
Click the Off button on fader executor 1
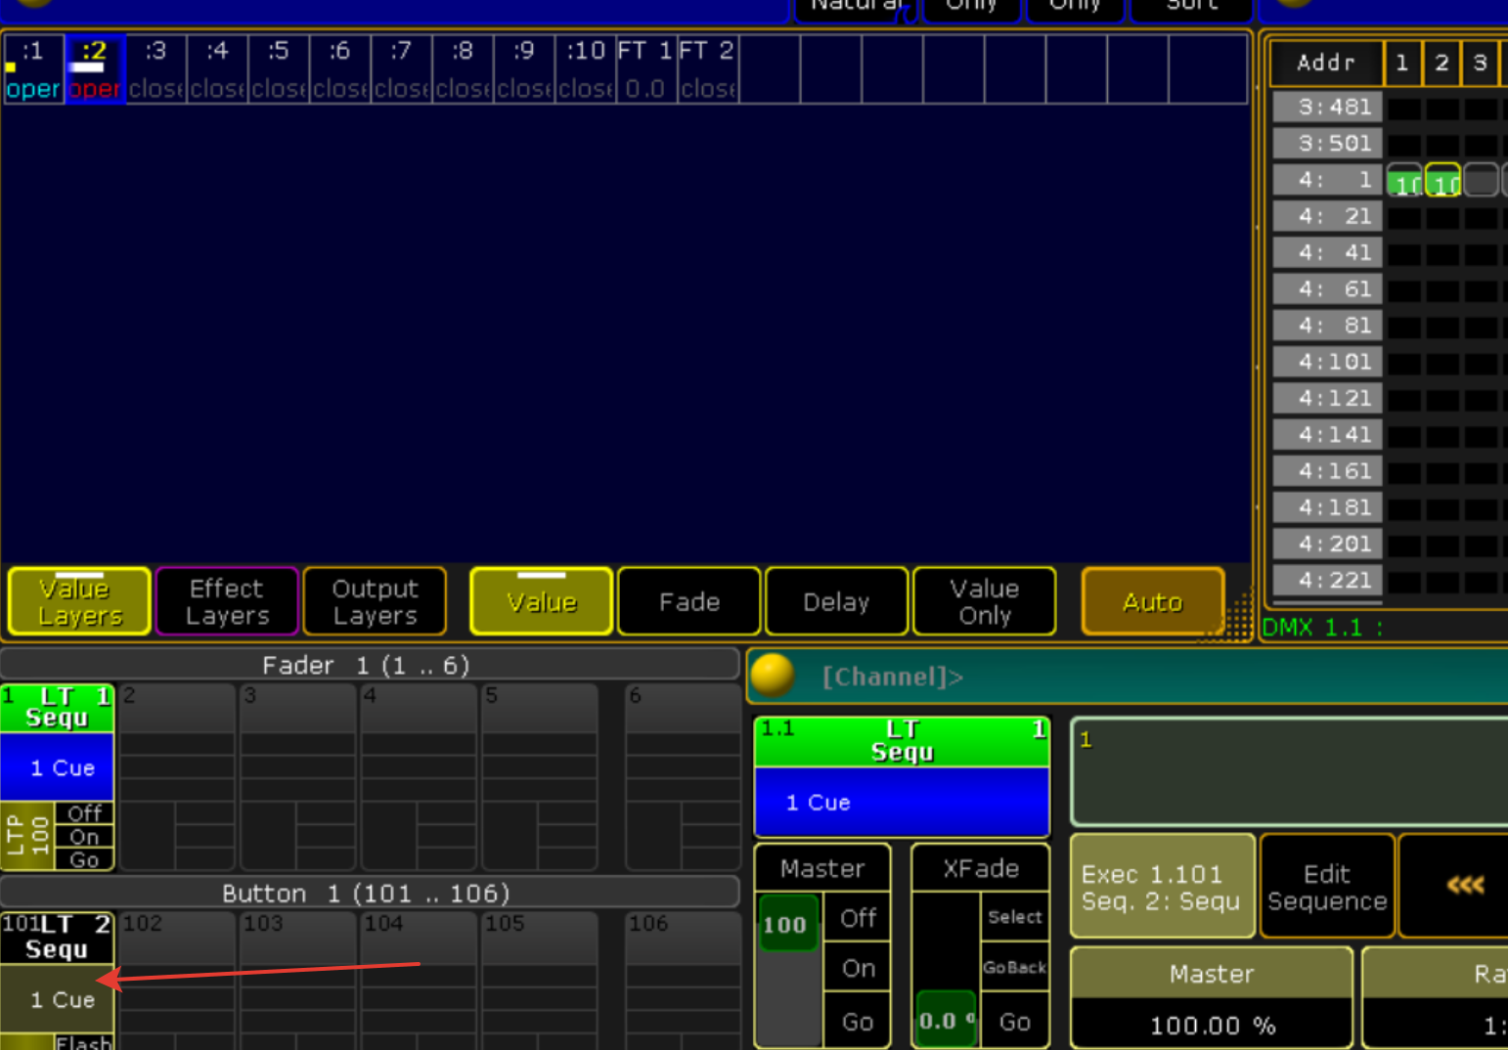(x=84, y=813)
